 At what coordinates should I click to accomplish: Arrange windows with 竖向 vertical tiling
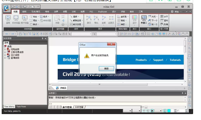click(164, 20)
